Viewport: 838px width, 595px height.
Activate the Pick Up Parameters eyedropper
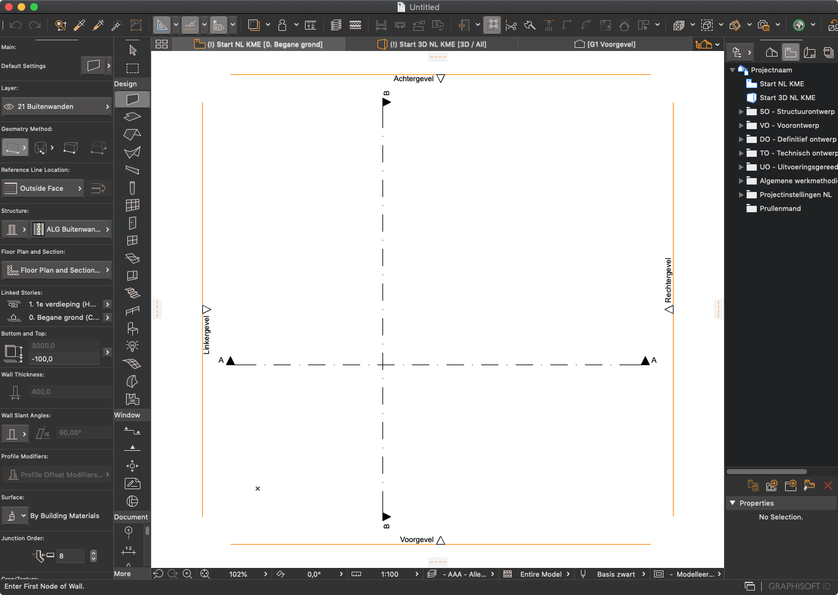click(79, 25)
